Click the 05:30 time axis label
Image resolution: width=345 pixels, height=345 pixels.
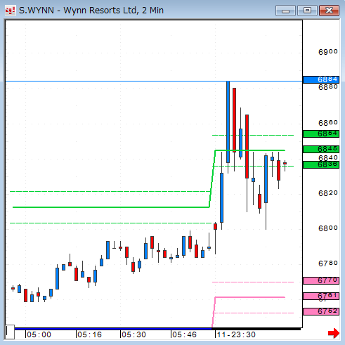click(x=134, y=334)
